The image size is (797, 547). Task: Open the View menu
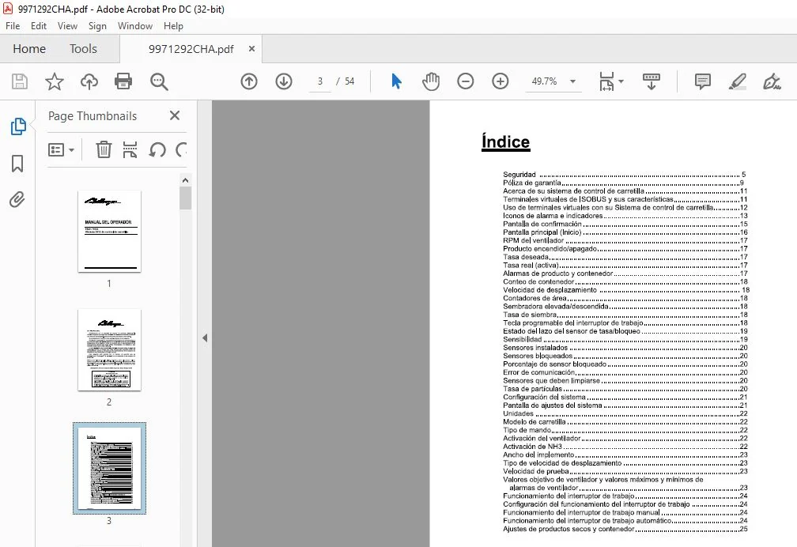point(67,26)
